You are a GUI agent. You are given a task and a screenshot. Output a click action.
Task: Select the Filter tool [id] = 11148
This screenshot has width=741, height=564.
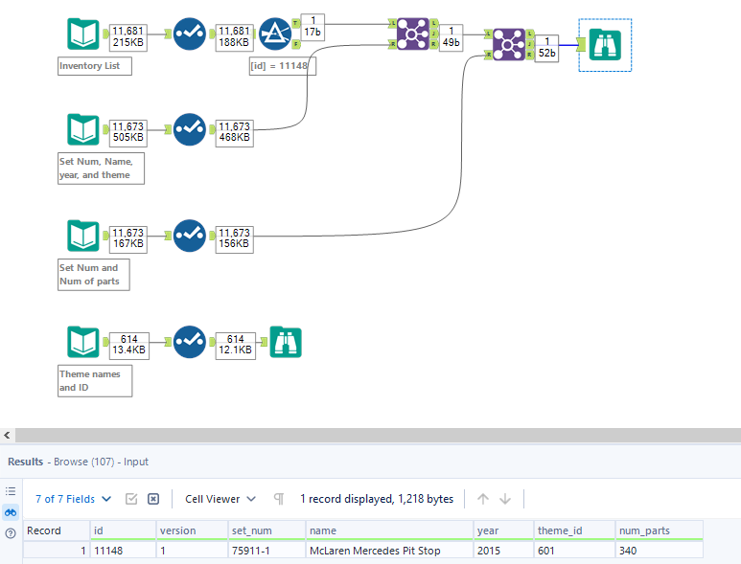[x=275, y=34]
